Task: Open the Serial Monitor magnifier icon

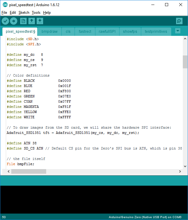Action: [x=179, y=21]
